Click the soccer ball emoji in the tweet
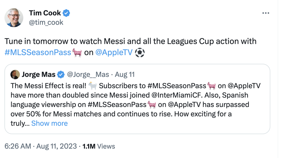 140,52
